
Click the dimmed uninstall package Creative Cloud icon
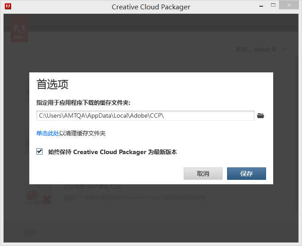click(39, 195)
